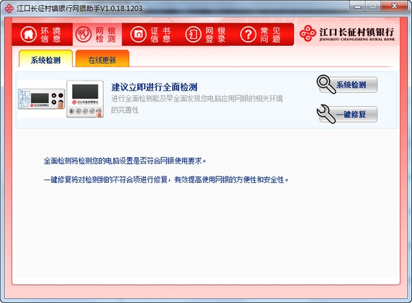Click the 一键修复将对检测到的不符合项进行修复 line
Image resolution: width=412 pixels, height=303 pixels.
click(x=166, y=180)
